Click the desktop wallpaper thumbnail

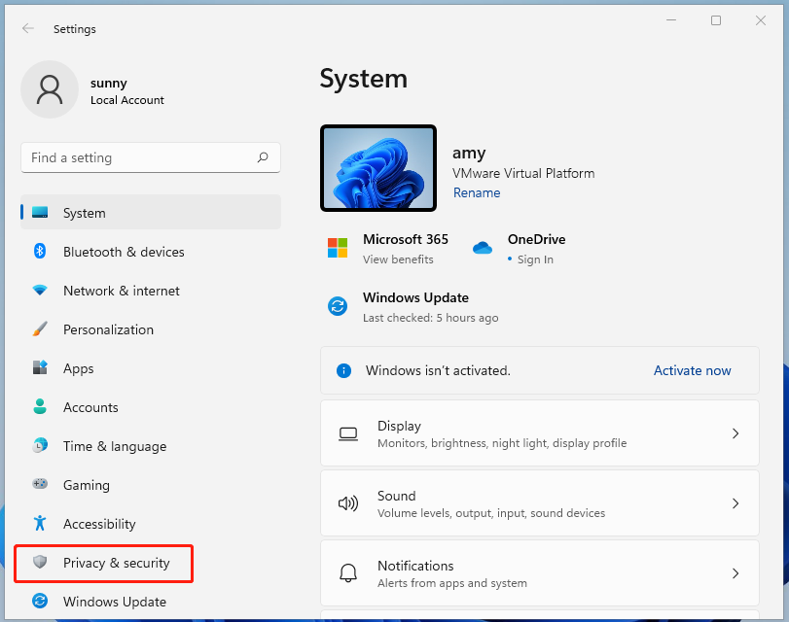[378, 168]
